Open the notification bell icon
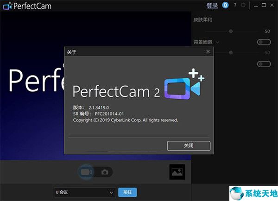 pos(225,5)
